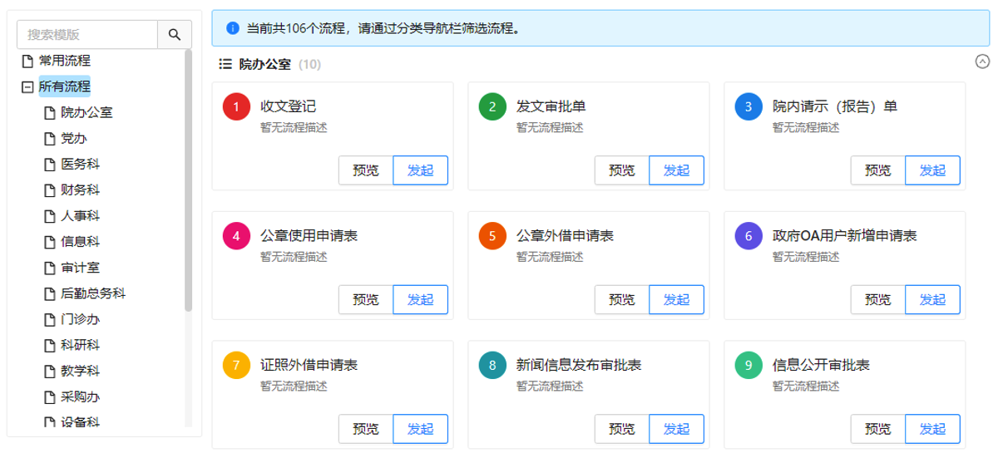Click into the 搜索模版 search field
The width and height of the screenshot is (998, 458).
pos(87,35)
